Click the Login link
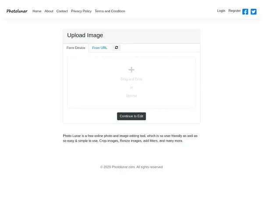This screenshot has height=210, width=263. point(221,10)
